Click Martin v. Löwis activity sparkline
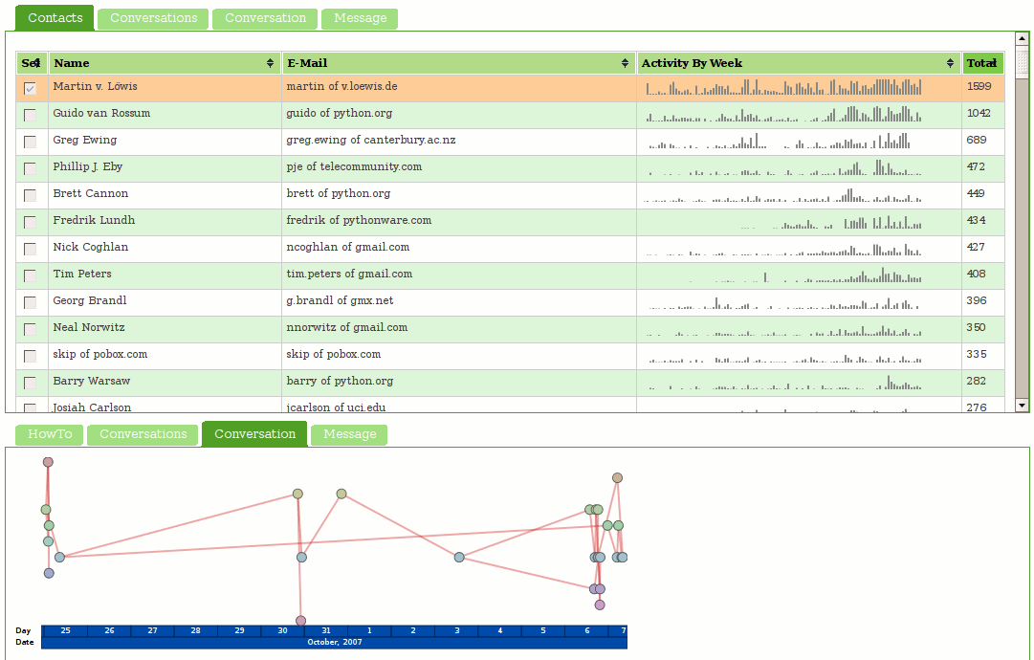The height and width of the screenshot is (660, 1034). 783,87
